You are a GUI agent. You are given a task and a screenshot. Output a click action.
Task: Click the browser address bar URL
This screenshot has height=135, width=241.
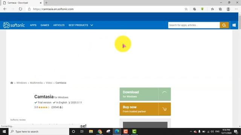coord(53,9)
